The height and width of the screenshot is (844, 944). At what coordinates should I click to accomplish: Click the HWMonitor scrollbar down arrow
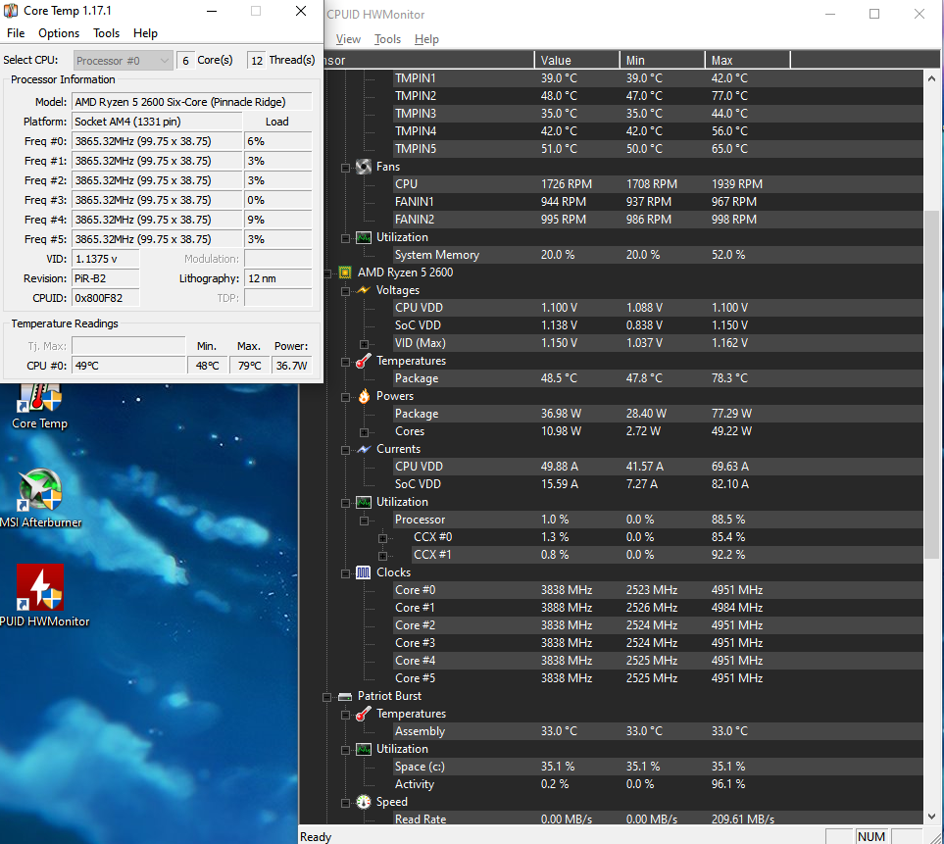pyautogui.click(x=931, y=817)
